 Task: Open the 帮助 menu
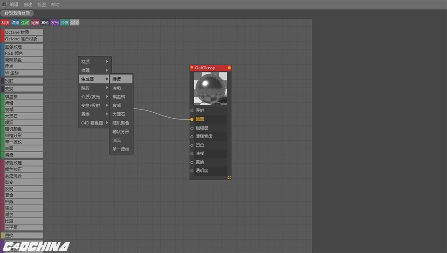click(55, 5)
